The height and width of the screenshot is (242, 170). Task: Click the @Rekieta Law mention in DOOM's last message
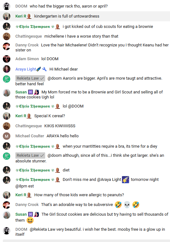tap(42, 229)
